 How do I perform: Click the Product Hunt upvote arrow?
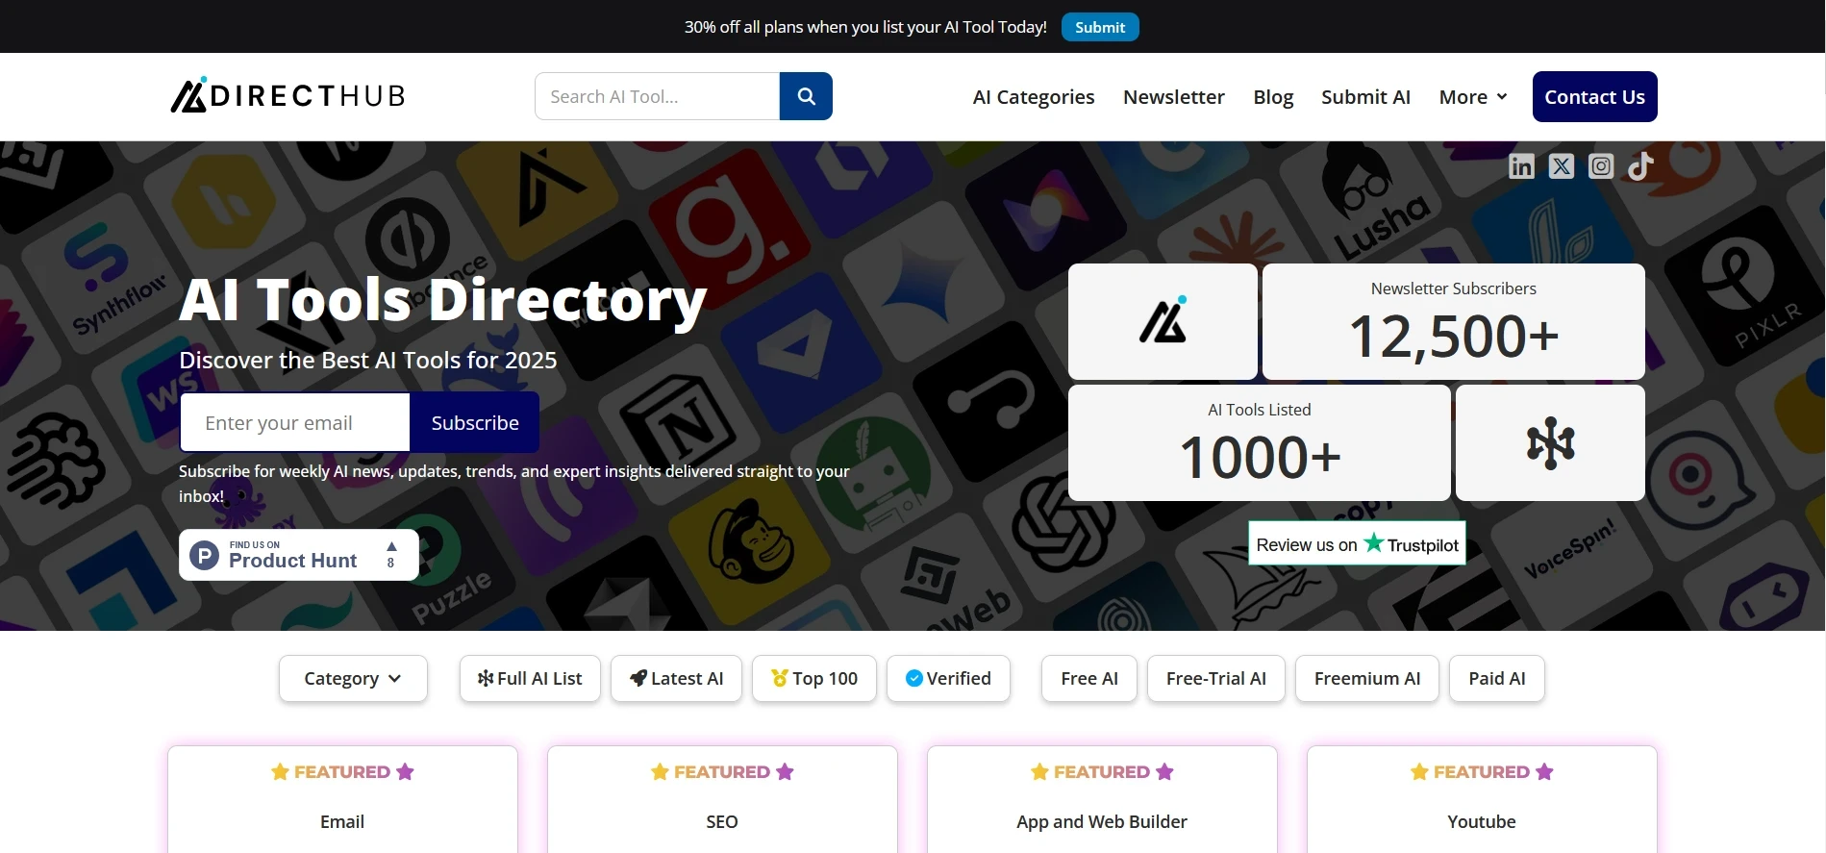tap(391, 546)
